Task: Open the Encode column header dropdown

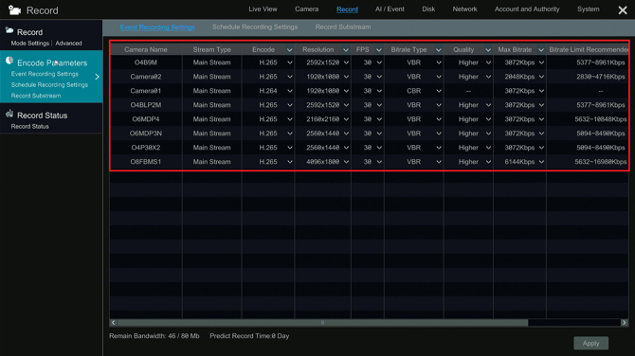Action: click(289, 50)
